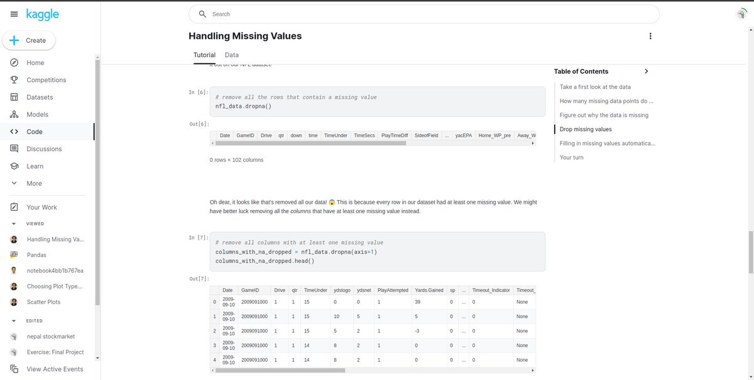Focus the Search input field
This screenshot has width=754, height=380.
click(x=424, y=14)
